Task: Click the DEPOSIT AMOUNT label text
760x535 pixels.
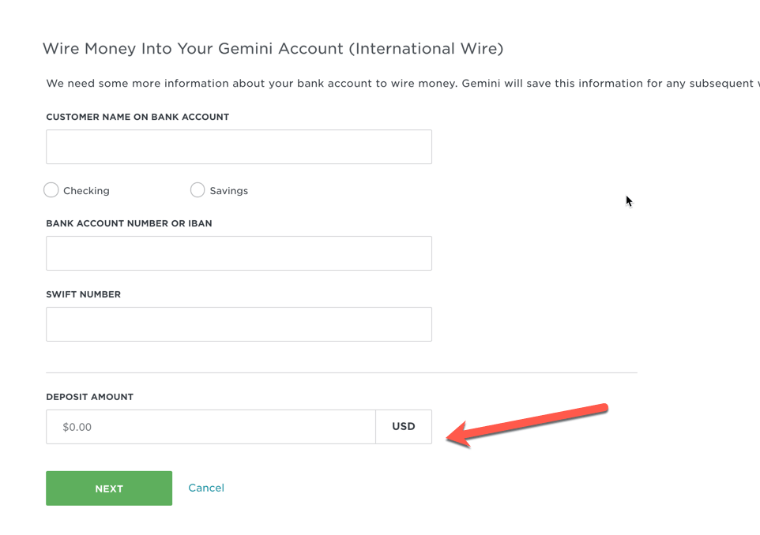Action: (x=89, y=397)
